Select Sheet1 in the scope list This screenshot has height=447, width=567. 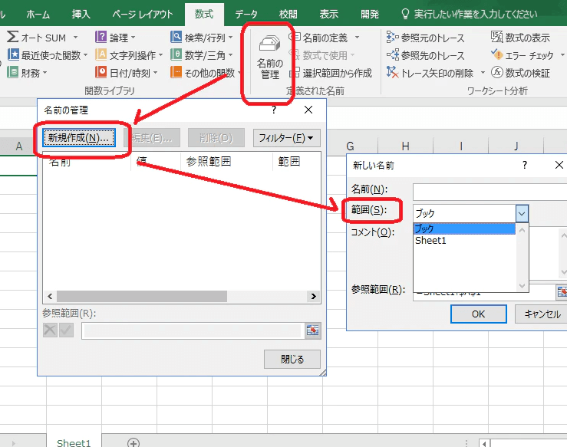464,241
